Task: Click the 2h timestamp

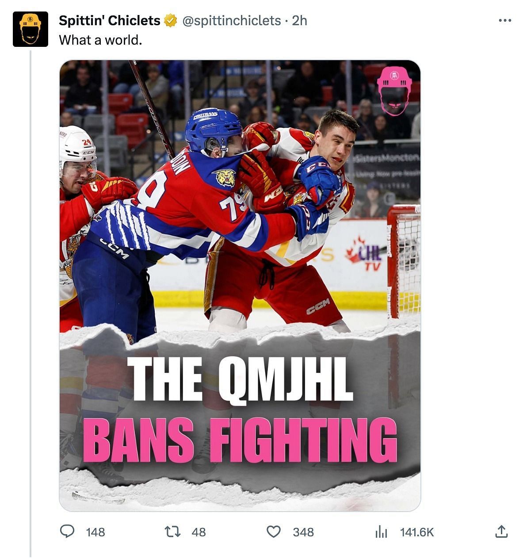Action: point(300,21)
